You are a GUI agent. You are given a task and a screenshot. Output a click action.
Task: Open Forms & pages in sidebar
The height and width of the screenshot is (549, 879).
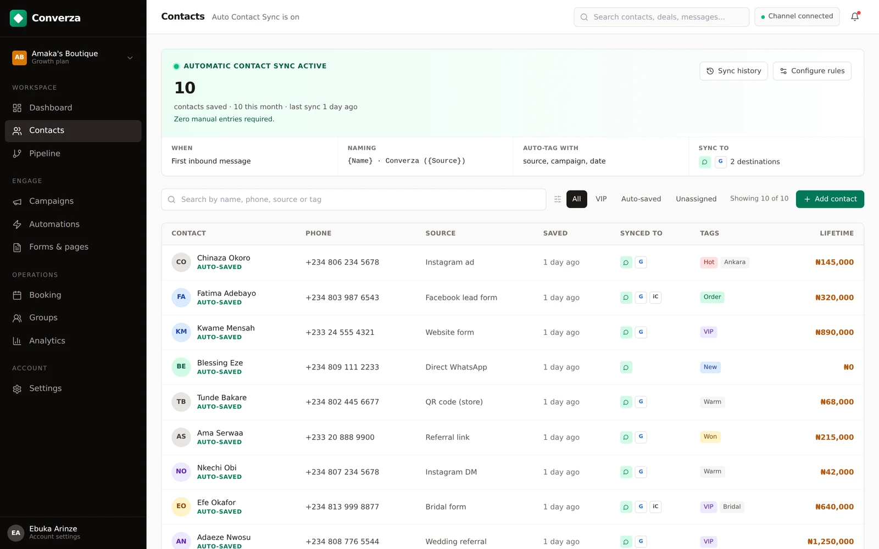[x=73, y=247]
